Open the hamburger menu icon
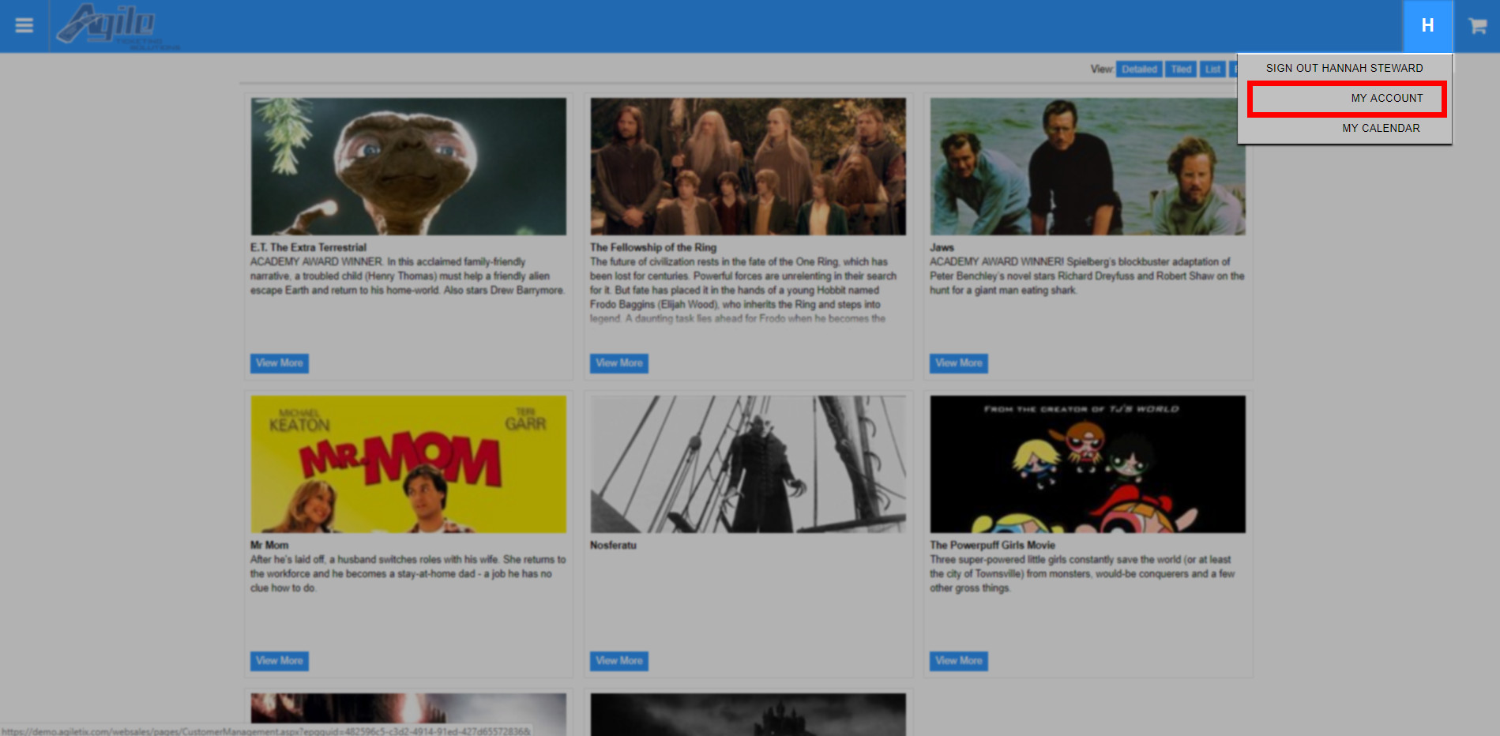 (x=24, y=25)
